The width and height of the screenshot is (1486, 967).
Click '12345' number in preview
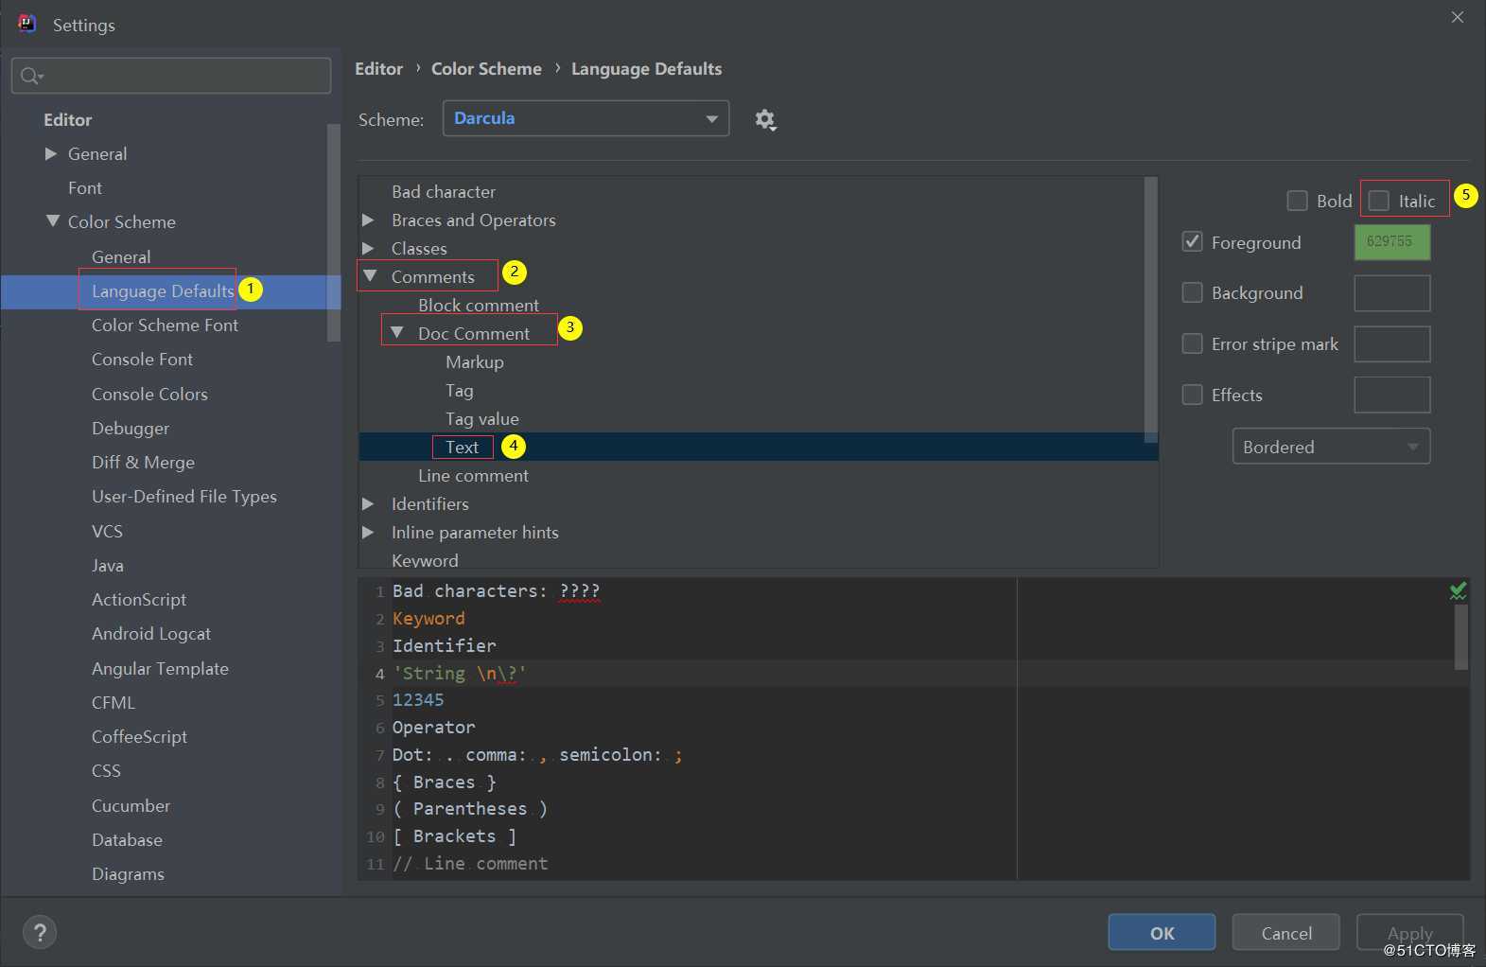click(418, 700)
